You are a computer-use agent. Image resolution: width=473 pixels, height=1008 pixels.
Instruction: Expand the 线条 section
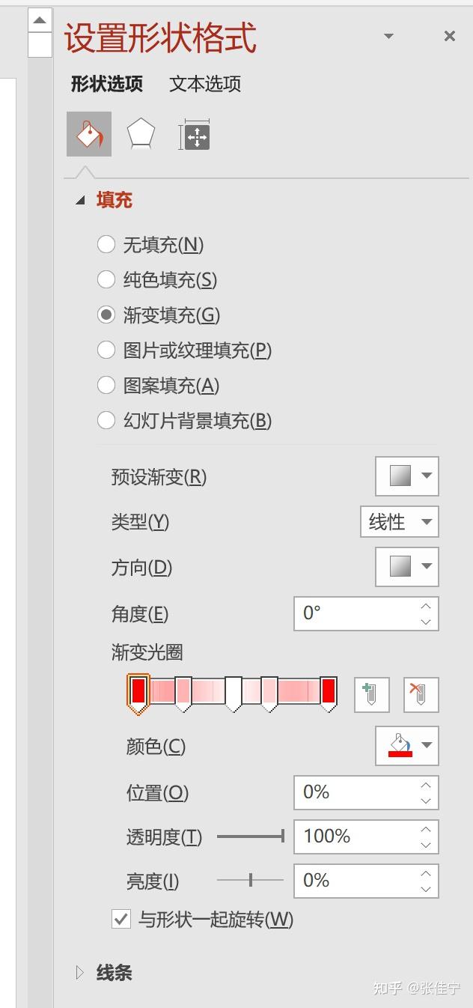pyautogui.click(x=114, y=973)
